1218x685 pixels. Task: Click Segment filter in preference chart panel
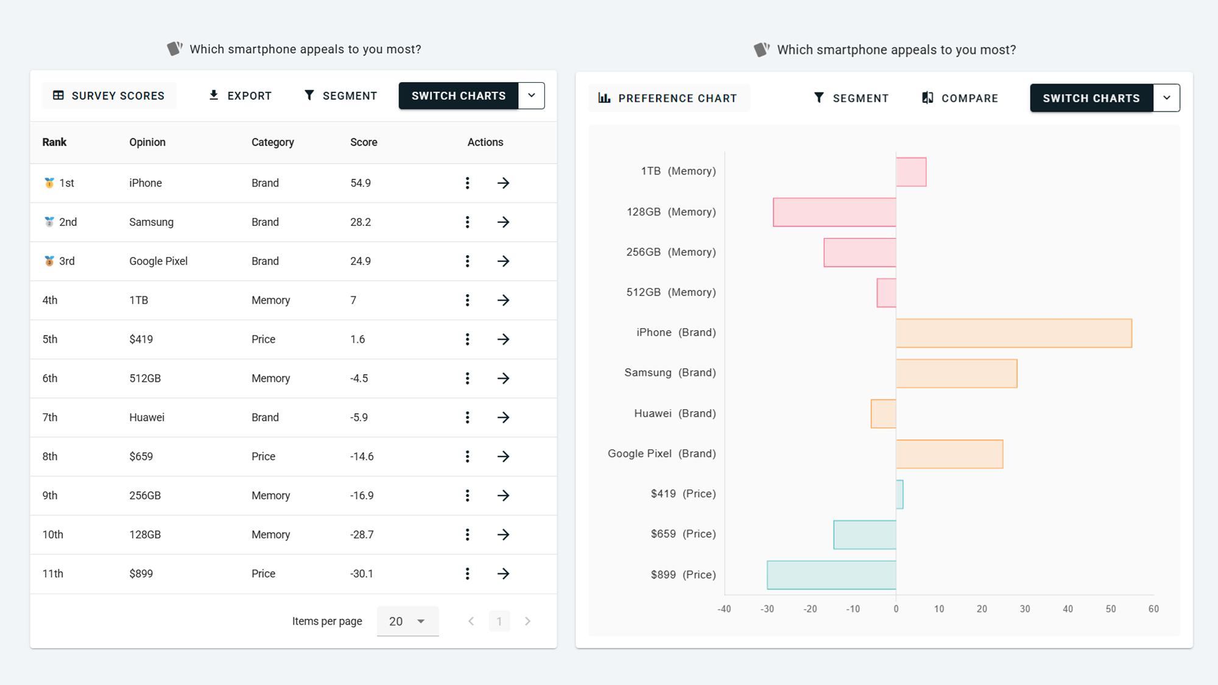(851, 98)
